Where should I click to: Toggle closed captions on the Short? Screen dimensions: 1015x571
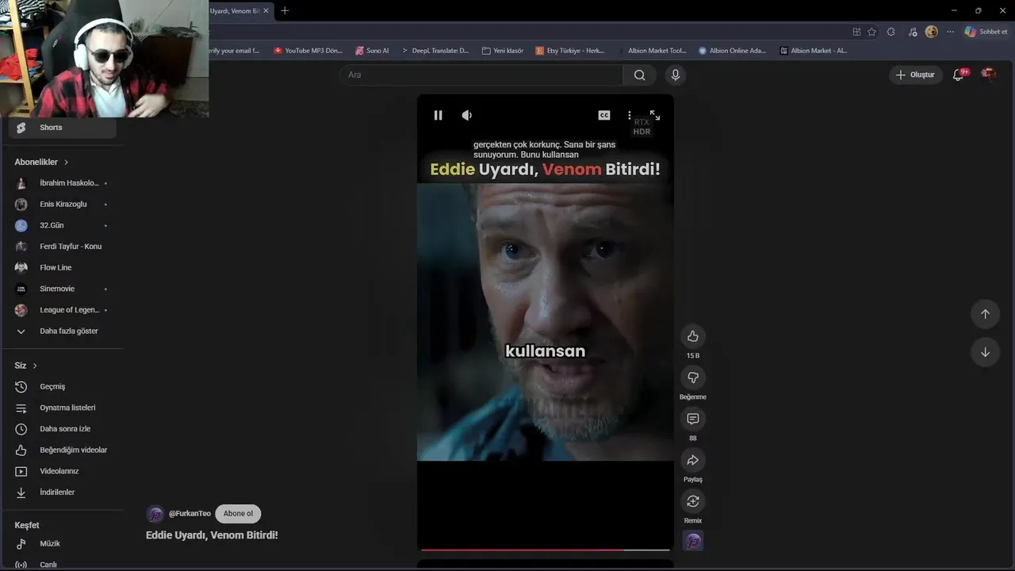[x=604, y=115]
